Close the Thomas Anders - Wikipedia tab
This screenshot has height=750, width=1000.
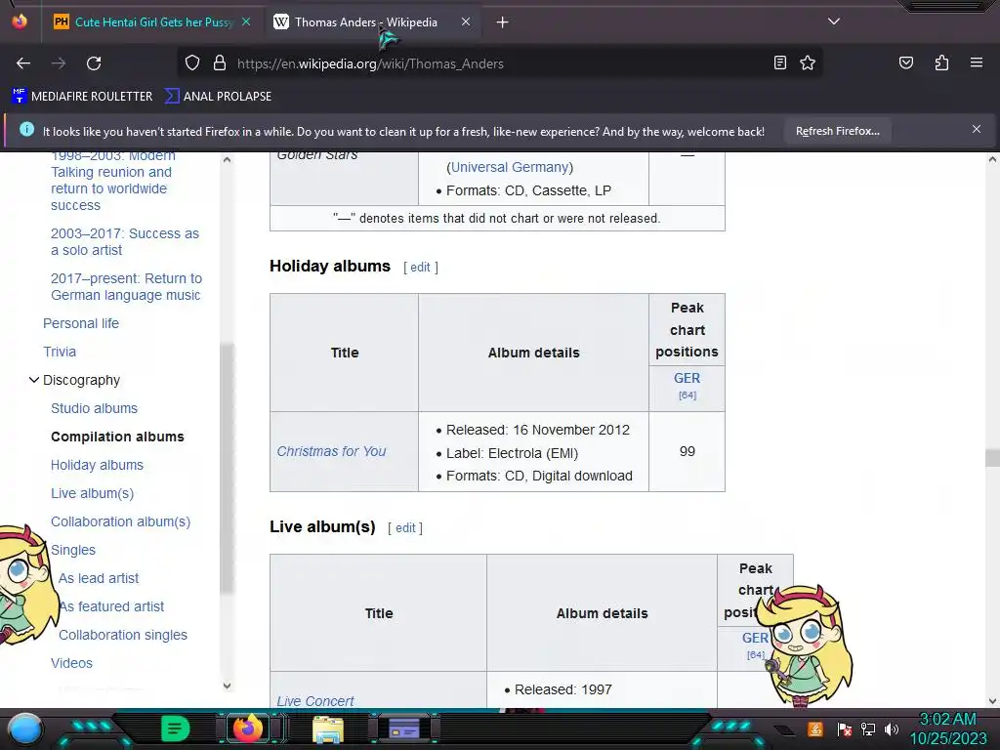pos(466,21)
